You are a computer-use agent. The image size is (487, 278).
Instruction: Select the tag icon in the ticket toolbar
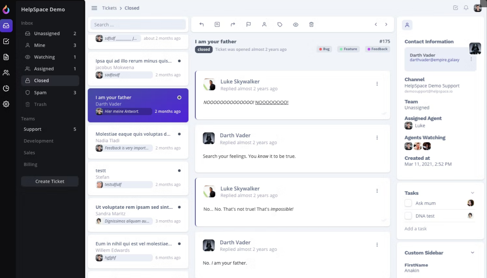280,24
